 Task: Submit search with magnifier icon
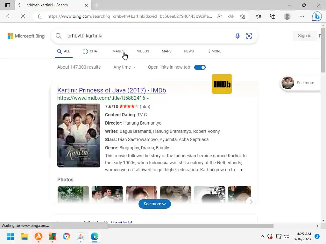(59, 36)
